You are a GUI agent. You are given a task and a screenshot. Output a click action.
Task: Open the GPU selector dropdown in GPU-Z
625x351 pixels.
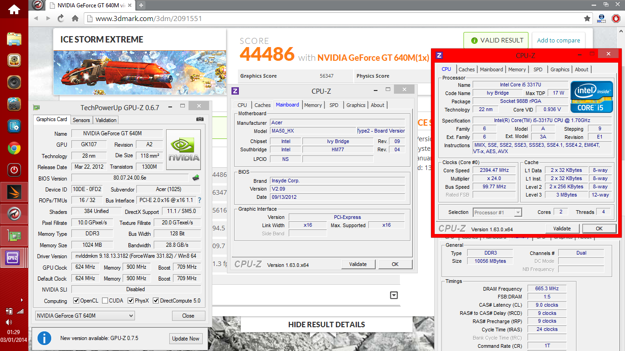85,315
